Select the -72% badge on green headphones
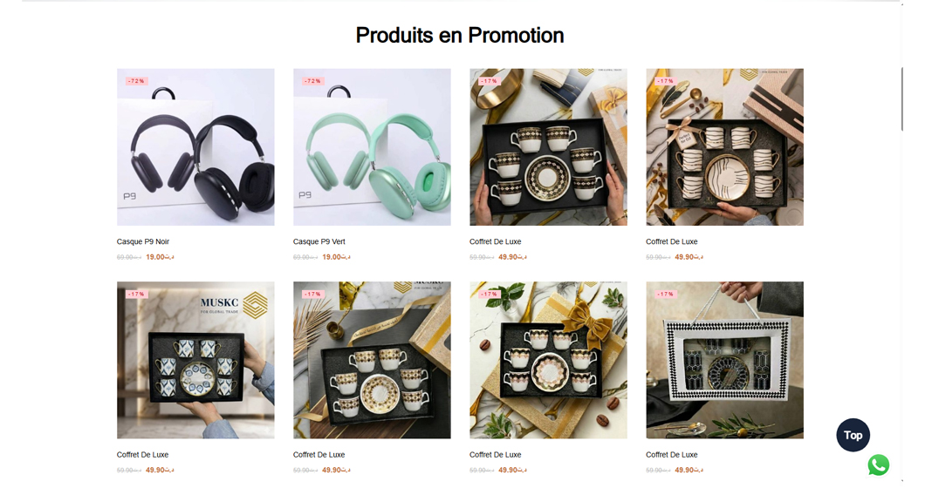Screen dimensions: 925x488 pos(312,81)
